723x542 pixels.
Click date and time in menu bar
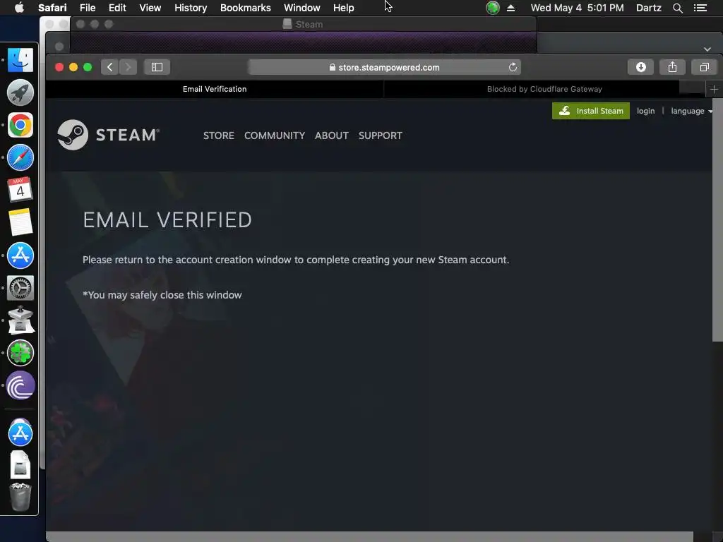coord(577,8)
